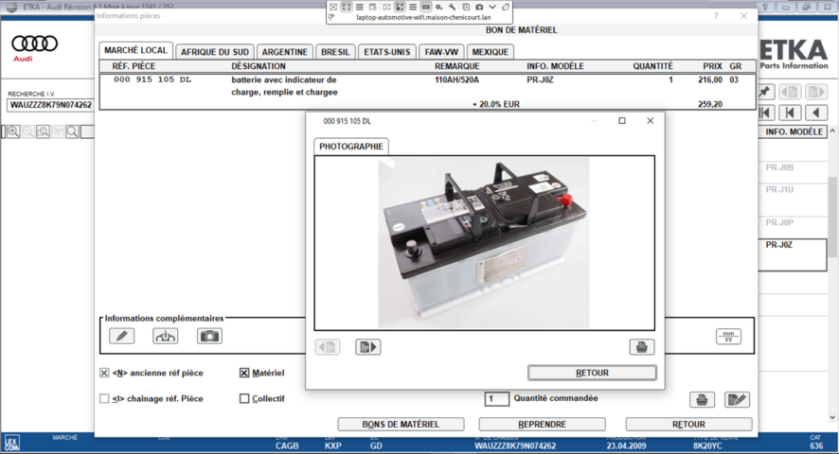This screenshot has width=839, height=454.
Task: Click the INFO. MODÈLE header button
Action: tap(794, 131)
